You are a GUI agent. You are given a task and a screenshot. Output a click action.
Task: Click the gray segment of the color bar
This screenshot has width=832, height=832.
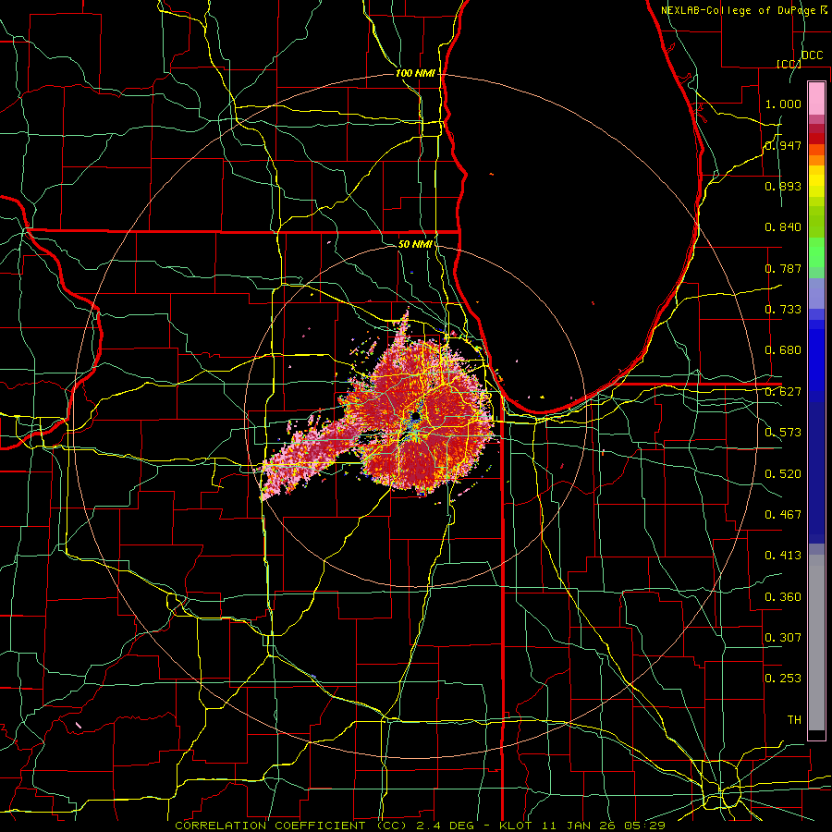click(x=816, y=642)
